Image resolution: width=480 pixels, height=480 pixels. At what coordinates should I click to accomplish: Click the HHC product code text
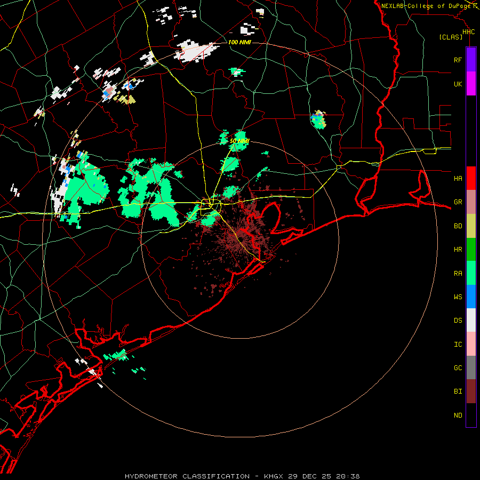tap(468, 32)
